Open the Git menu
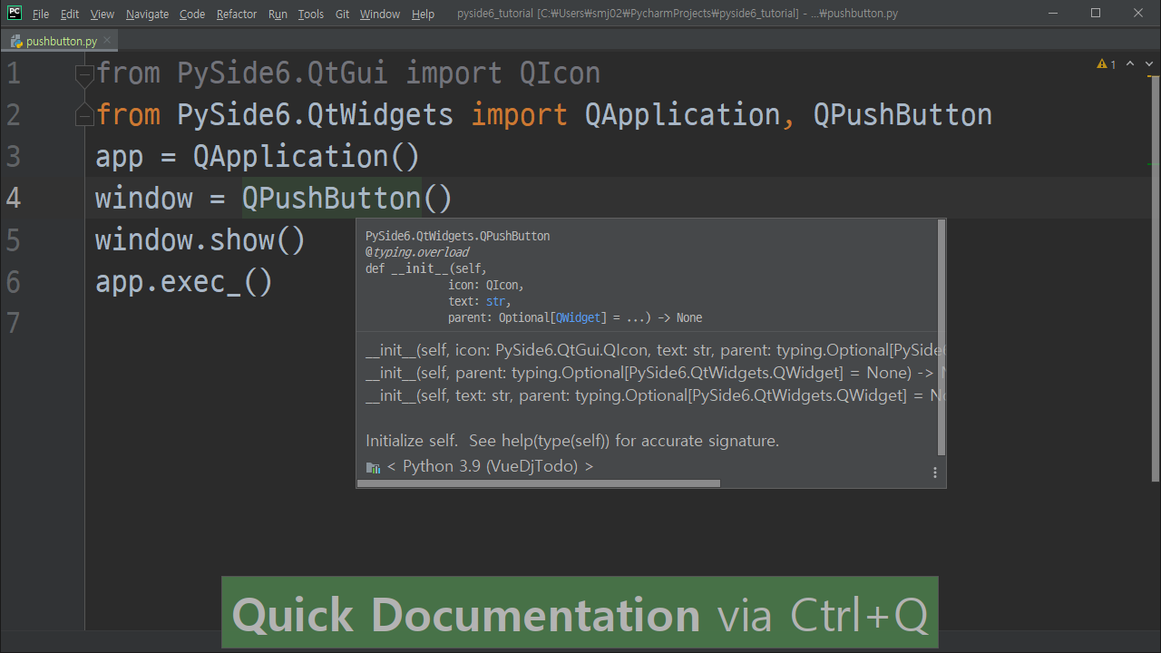Viewport: 1161px width, 653px height. (342, 14)
